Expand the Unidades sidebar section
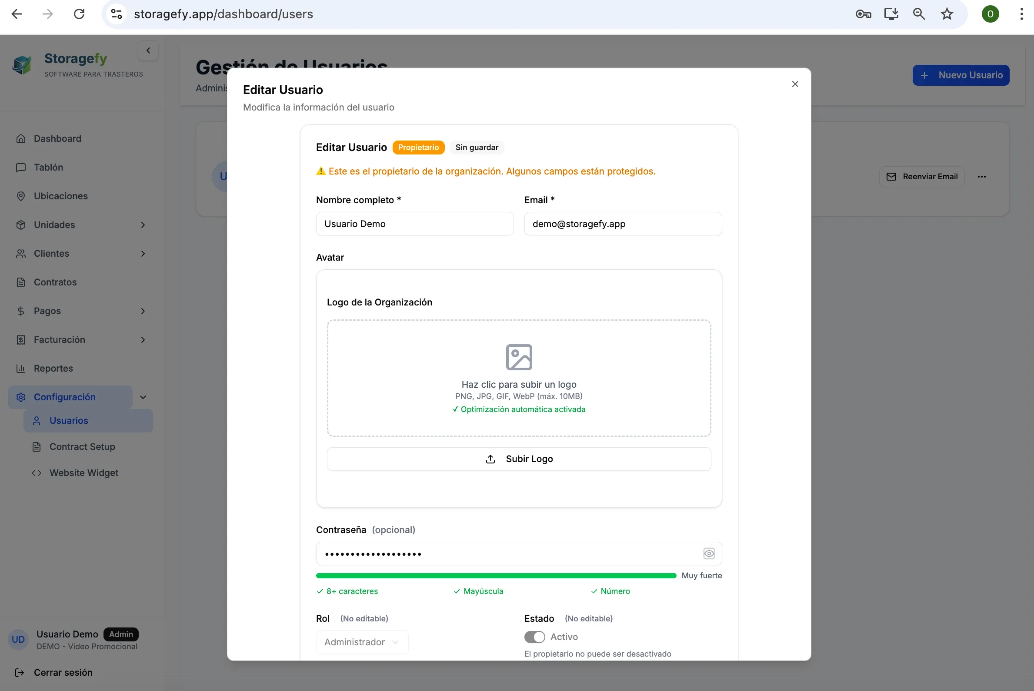The height and width of the screenshot is (691, 1034). pyautogui.click(x=143, y=225)
